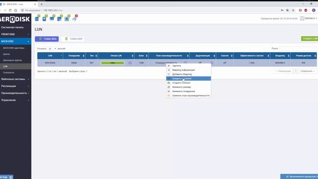
Task: Open the LUN sidebar item
Action: (x=15, y=66)
